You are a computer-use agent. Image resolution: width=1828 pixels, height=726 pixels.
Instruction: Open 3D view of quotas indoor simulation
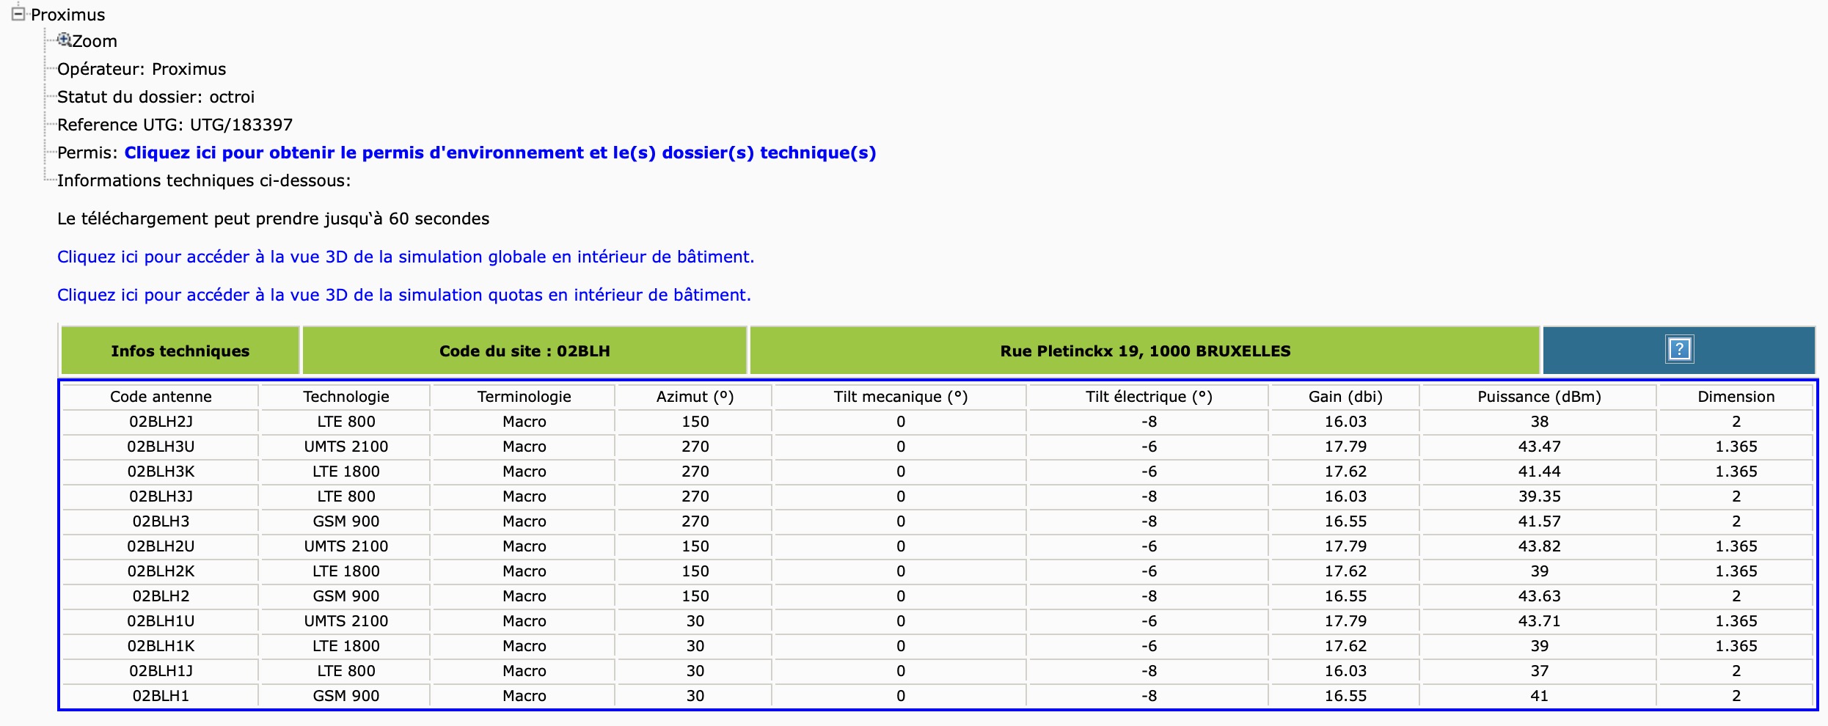[x=404, y=295]
